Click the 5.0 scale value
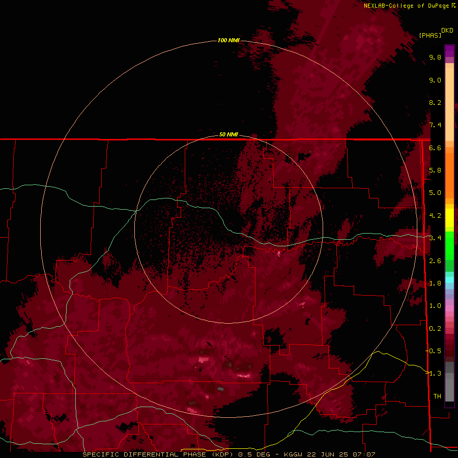The image size is (458, 458). coord(435,193)
